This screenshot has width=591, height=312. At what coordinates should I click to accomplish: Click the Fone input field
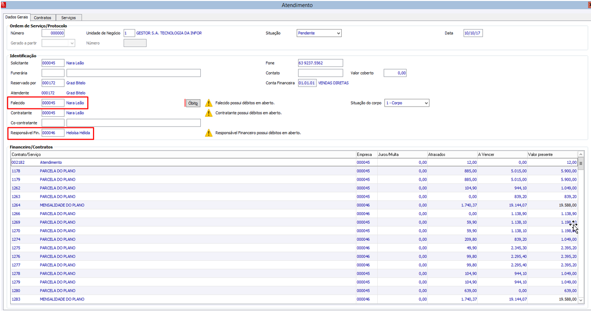(x=320, y=63)
